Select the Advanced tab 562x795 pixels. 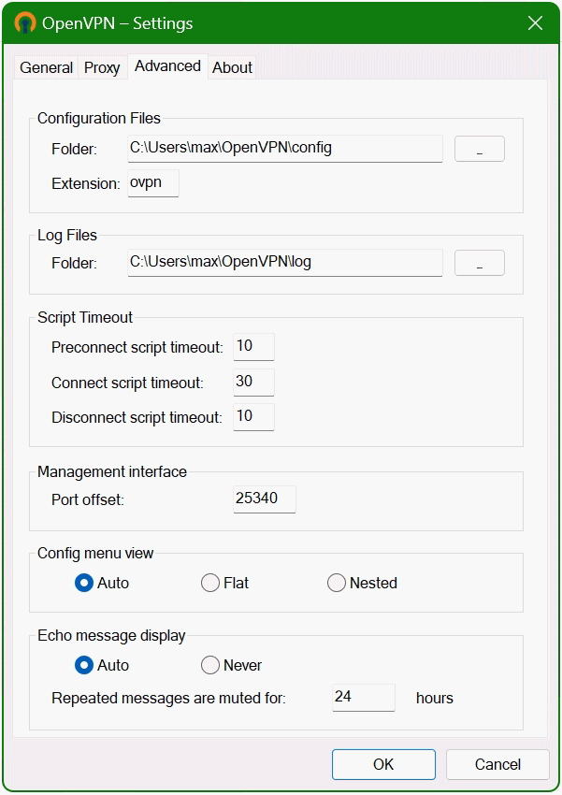(x=166, y=66)
